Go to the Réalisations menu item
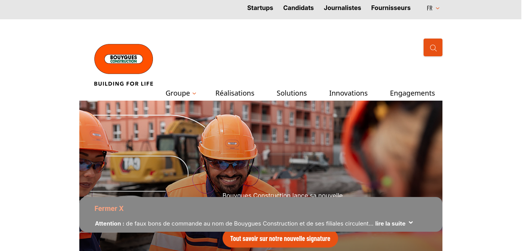The image size is (526, 251). pos(235,93)
